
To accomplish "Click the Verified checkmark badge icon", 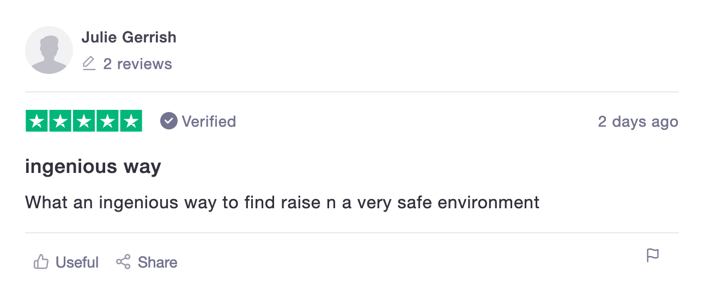I will point(169,121).
